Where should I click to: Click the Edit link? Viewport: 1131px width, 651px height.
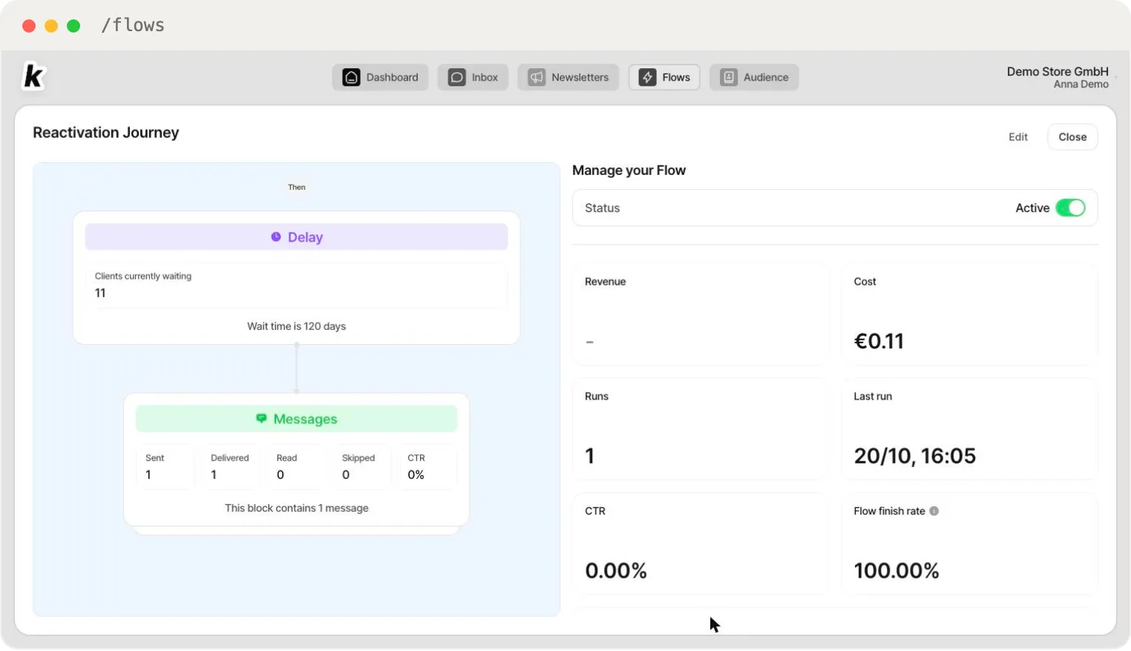[1018, 137]
